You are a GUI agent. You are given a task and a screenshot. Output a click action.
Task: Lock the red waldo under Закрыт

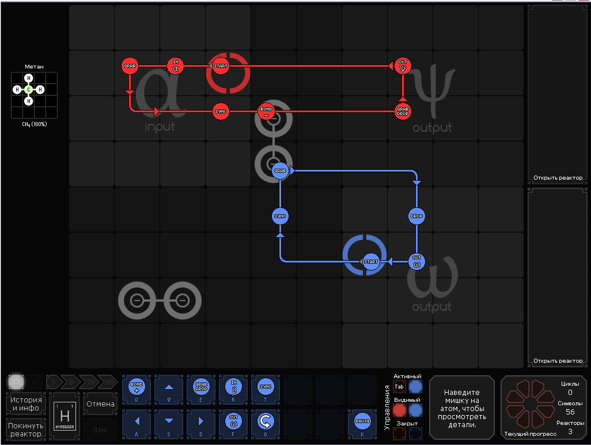tap(399, 433)
